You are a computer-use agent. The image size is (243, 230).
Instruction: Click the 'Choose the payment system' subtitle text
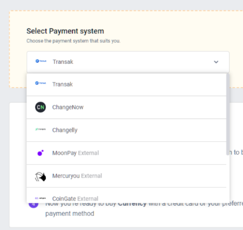coord(73,41)
